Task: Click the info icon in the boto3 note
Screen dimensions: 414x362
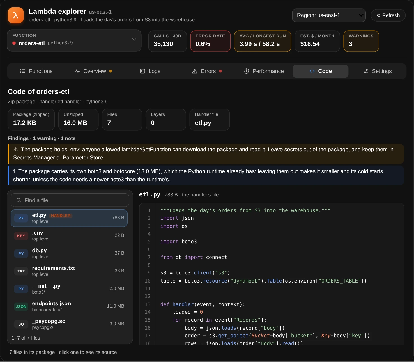Action: click(14, 171)
